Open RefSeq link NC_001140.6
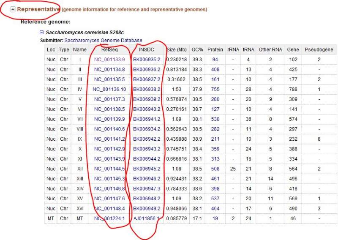Image resolution: width=338 pixels, height=240 pixels. click(x=109, y=129)
